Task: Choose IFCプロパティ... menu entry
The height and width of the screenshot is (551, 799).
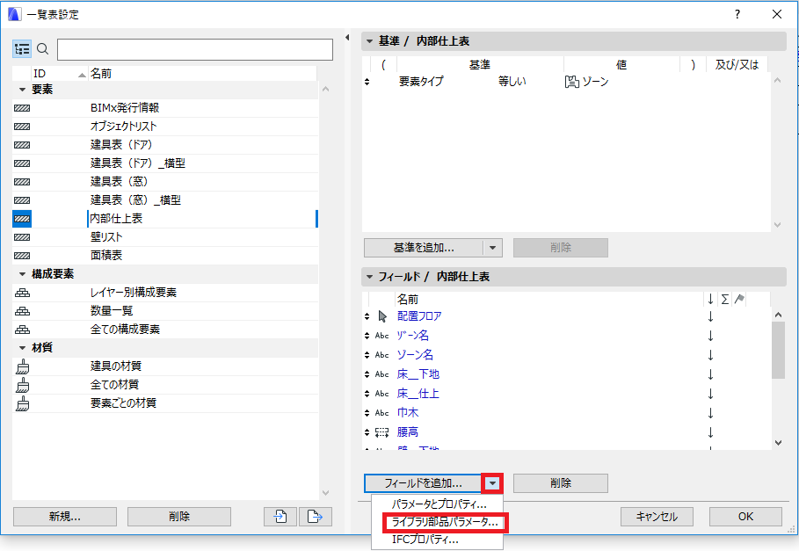Action: pyautogui.click(x=425, y=540)
